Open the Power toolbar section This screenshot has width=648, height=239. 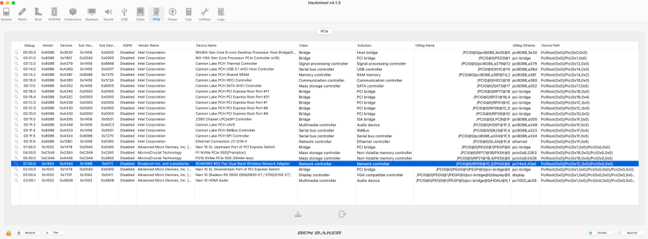pyautogui.click(x=172, y=14)
